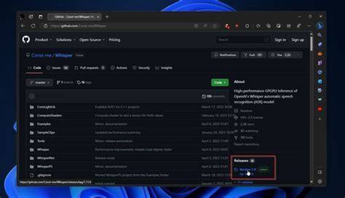
Task: Switch to the Security tab
Action: point(141,68)
